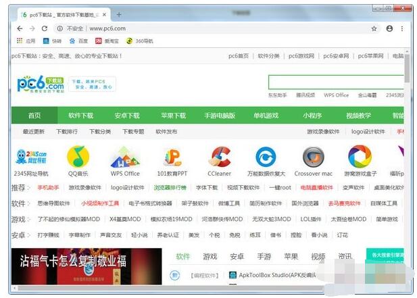417x298 pixels.
Task: Click the 小视频制作工具 red link
Action: click(100, 203)
